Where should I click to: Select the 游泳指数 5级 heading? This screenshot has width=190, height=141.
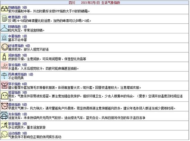tap(18, 65)
